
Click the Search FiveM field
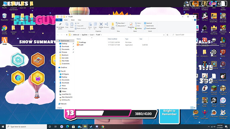(183, 35)
